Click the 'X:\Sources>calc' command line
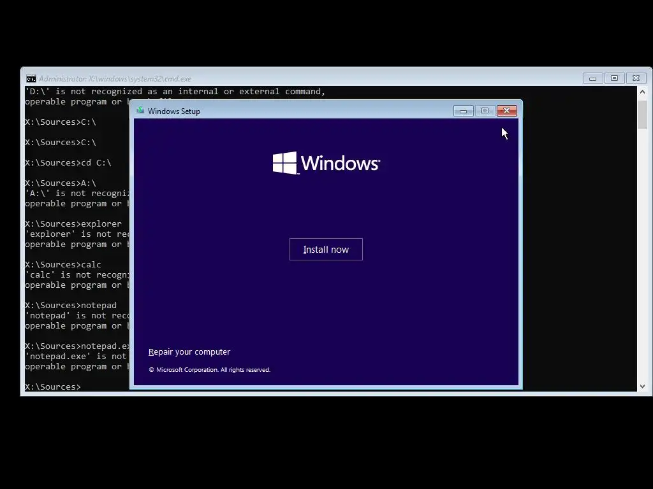Screen dimensions: 653x489 [63, 264]
